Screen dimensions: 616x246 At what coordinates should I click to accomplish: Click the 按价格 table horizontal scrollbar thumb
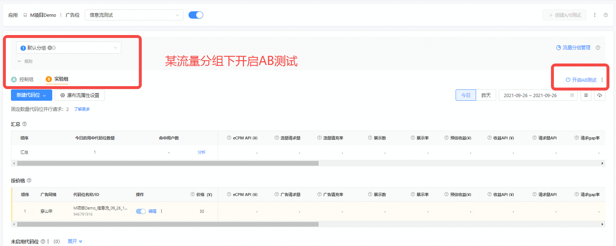click(168, 224)
